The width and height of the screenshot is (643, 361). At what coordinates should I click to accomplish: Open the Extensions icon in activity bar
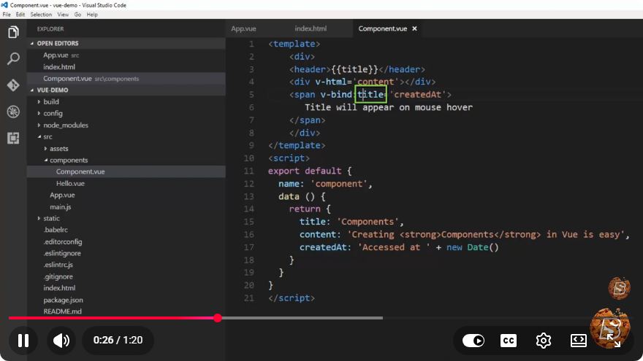pyautogui.click(x=13, y=139)
